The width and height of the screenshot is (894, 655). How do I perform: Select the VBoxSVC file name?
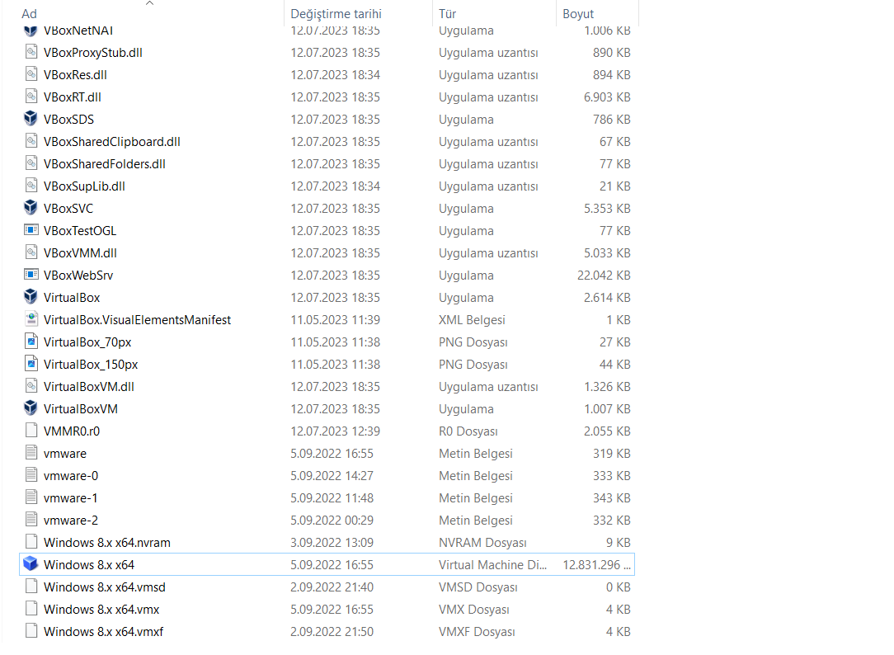[x=68, y=208]
